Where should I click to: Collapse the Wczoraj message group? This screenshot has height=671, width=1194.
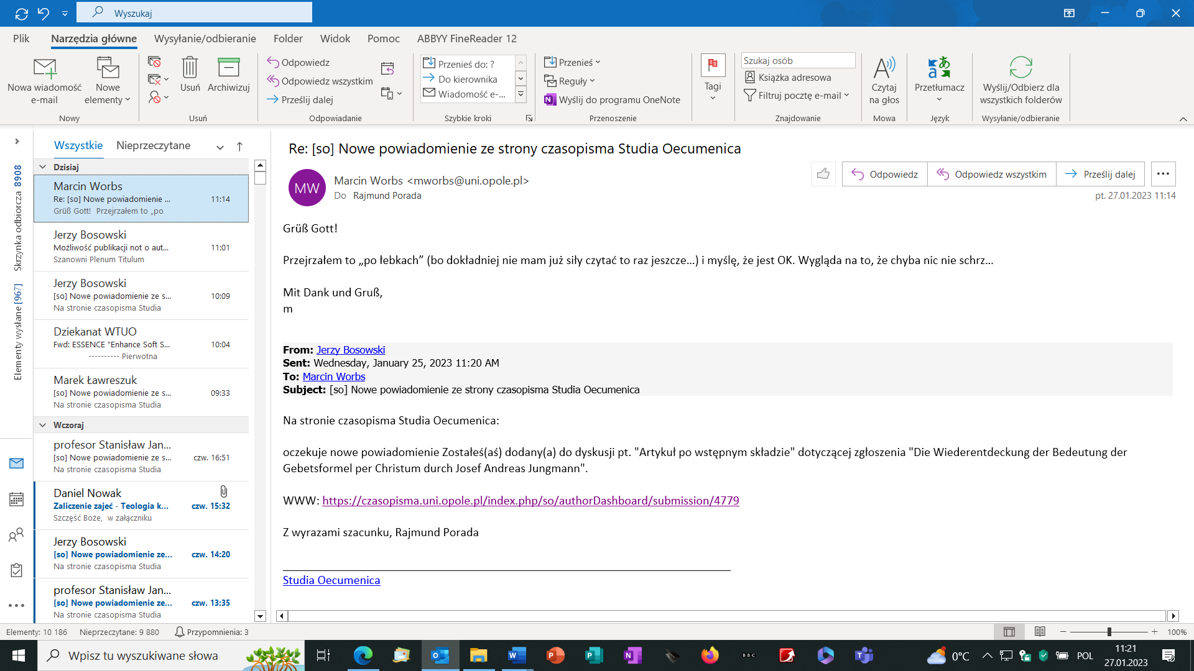pyautogui.click(x=43, y=425)
